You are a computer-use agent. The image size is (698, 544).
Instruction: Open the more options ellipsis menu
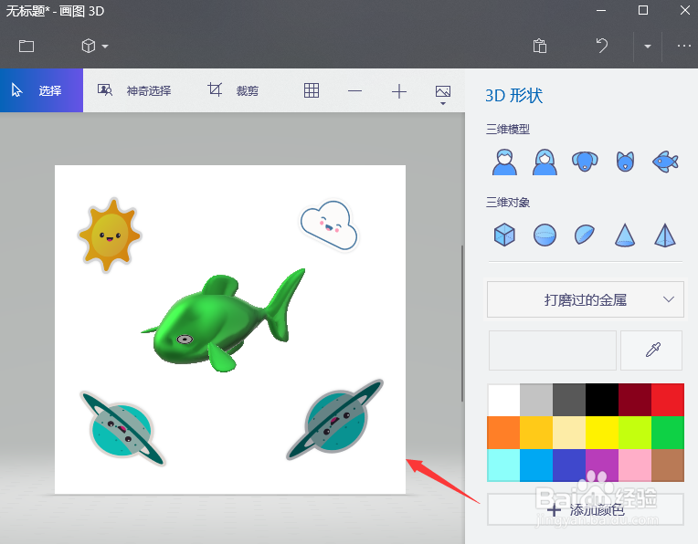click(683, 46)
